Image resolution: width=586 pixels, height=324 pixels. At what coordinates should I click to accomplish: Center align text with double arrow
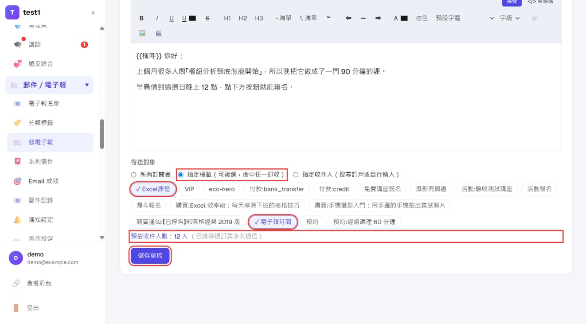point(363,18)
